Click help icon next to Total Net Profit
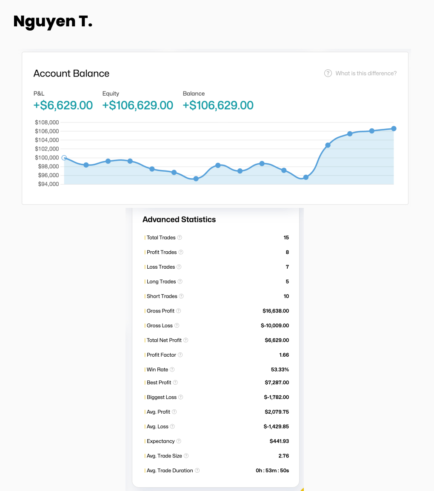This screenshot has width=434, height=491. point(186,340)
